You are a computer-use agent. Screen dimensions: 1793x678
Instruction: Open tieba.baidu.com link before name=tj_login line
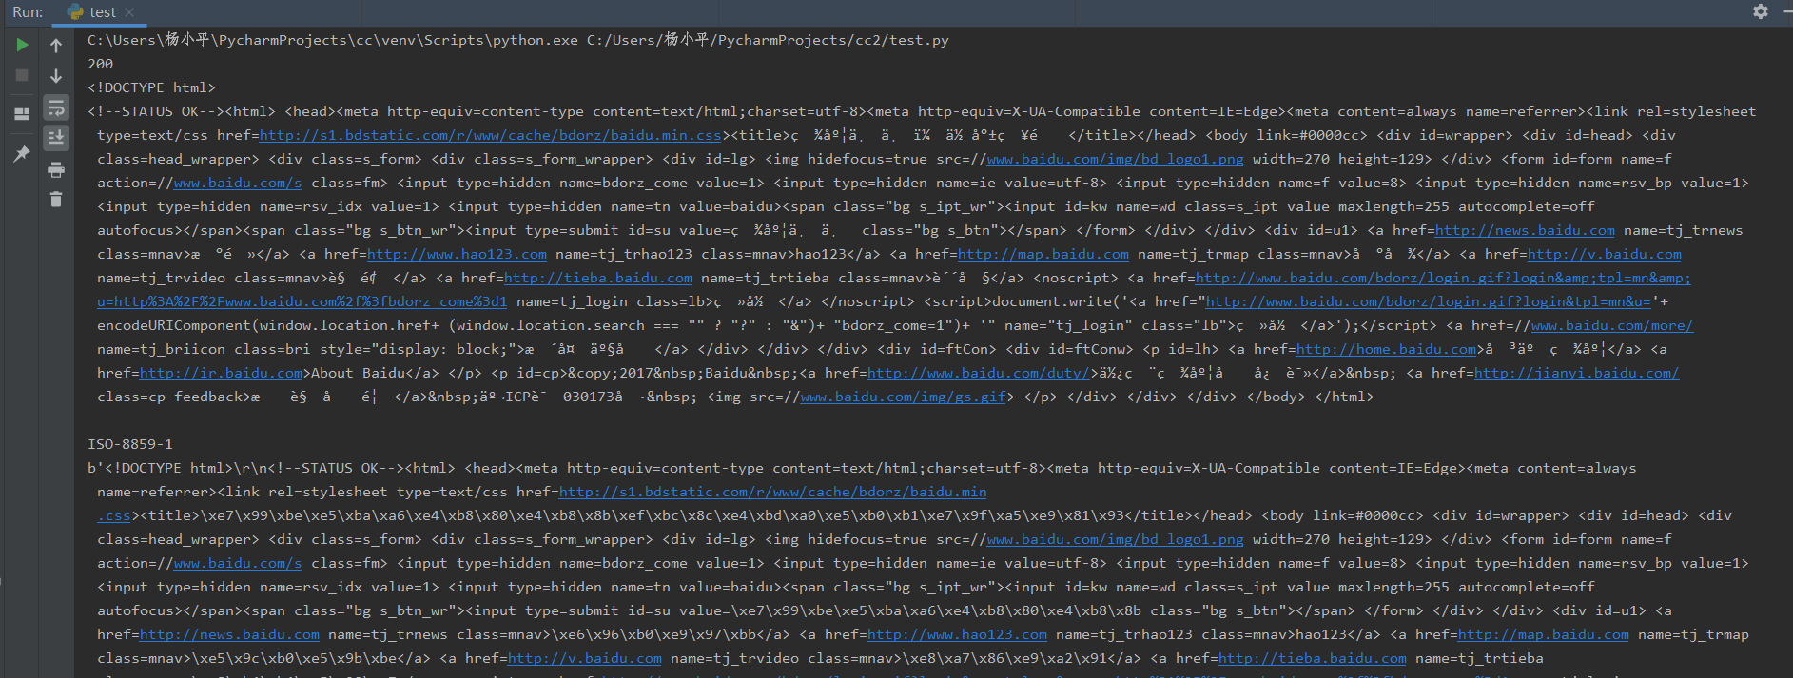[x=598, y=278]
